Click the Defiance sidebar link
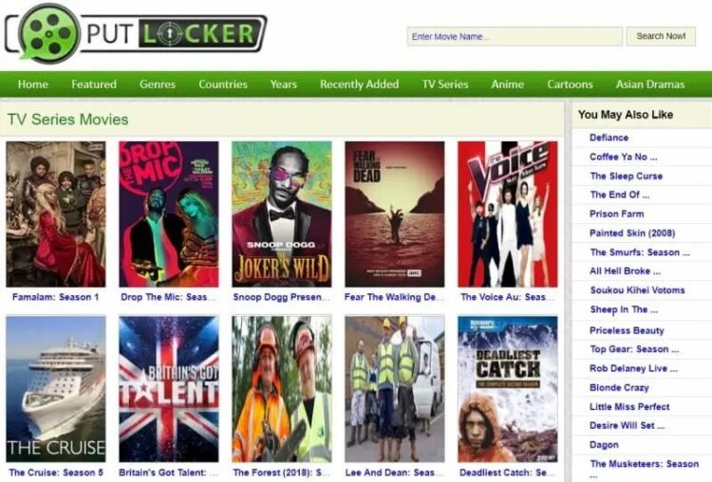This screenshot has height=482, width=712. (609, 138)
